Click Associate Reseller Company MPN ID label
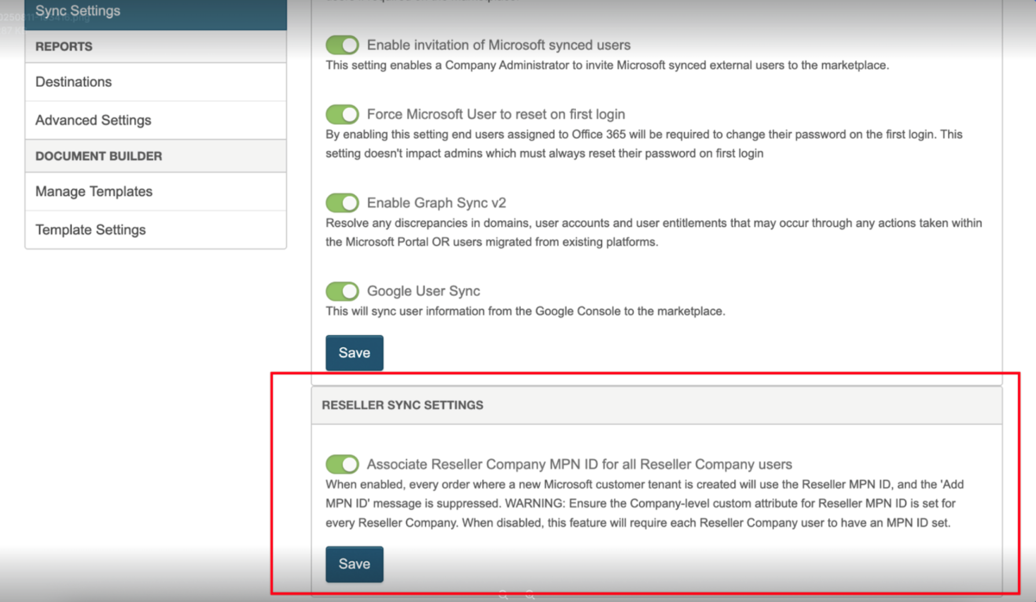 point(579,464)
